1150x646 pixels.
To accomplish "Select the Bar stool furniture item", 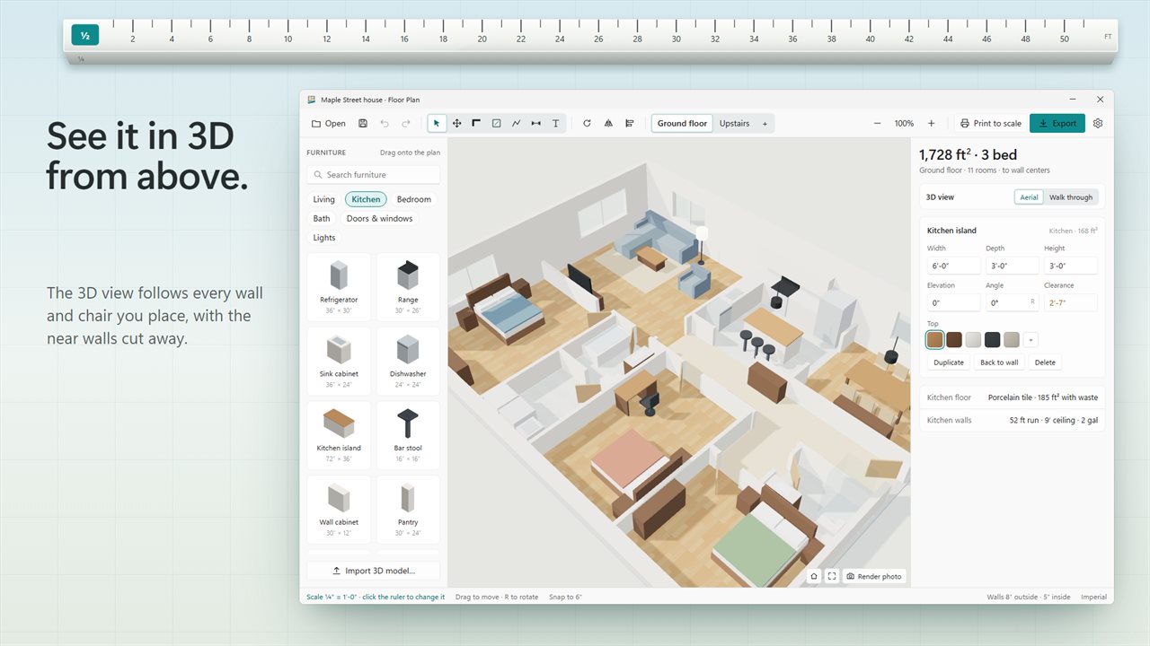I will tap(408, 435).
